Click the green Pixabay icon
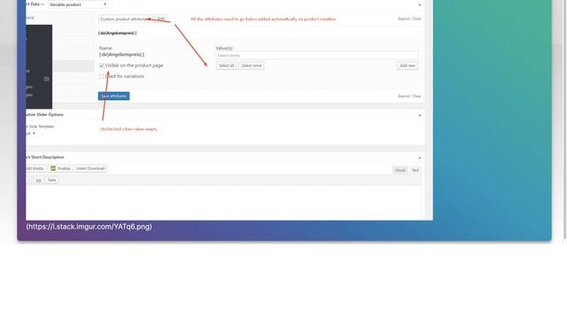Screen dimensions: 567x319 coord(53,168)
